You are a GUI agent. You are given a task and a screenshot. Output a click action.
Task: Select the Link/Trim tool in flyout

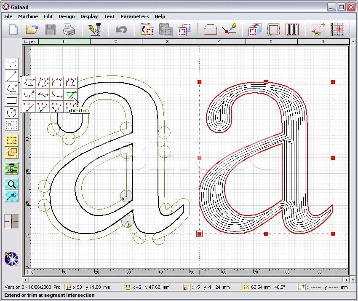(71, 94)
